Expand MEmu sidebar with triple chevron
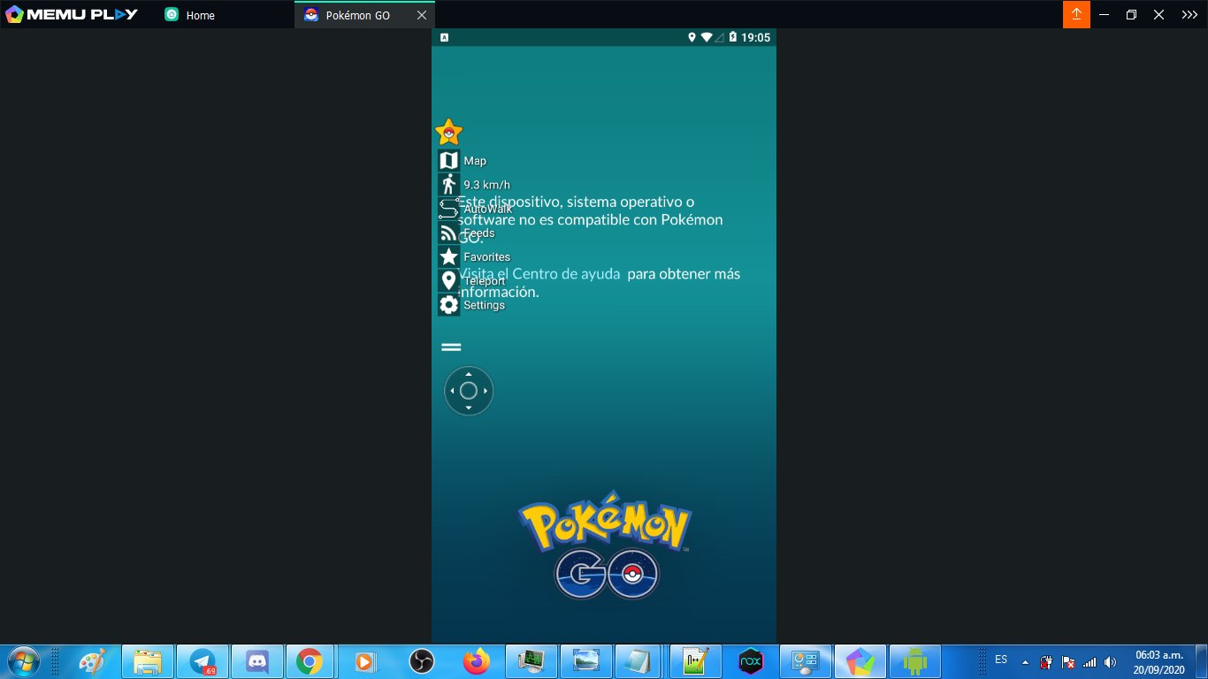Screen dimensions: 1208x679 [1189, 15]
